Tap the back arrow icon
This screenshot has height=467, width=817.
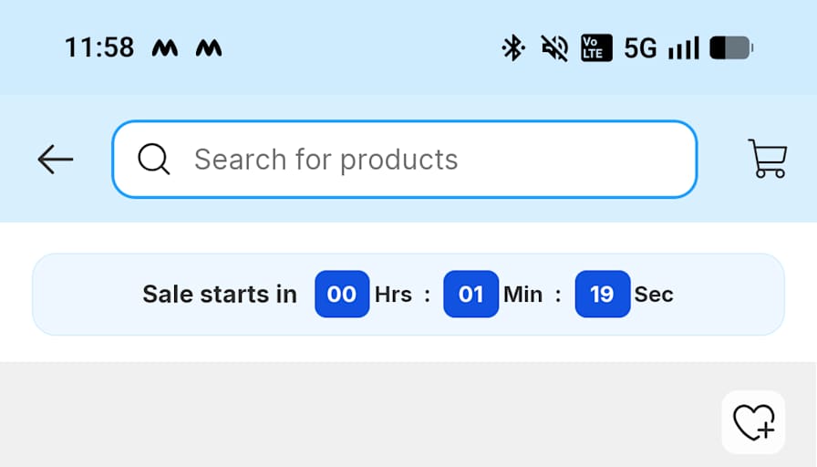(56, 159)
